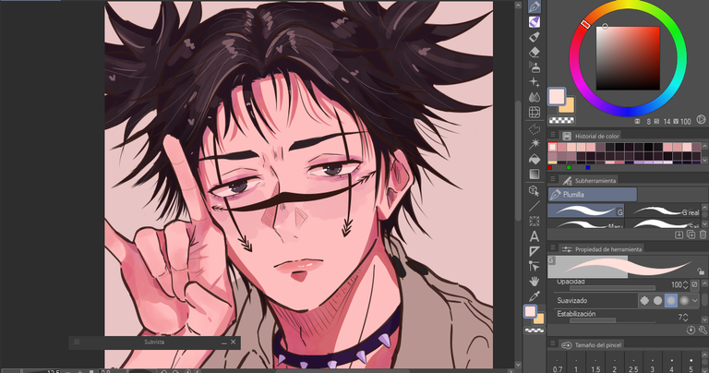Screen dimensions: 709x373
Task: Open the Tamaño del pincel panel menu
Action: pyautogui.click(x=553, y=343)
